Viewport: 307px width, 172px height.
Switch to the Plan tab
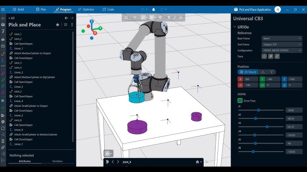tap(41, 9)
